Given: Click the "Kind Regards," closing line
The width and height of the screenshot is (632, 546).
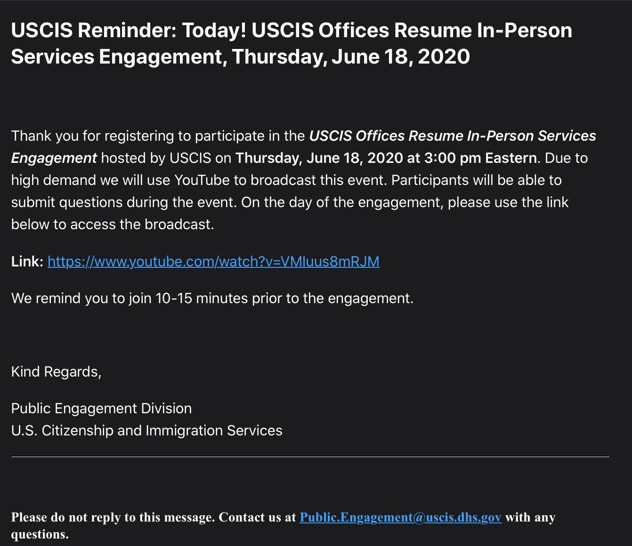Looking at the screenshot, I should click(x=57, y=372).
